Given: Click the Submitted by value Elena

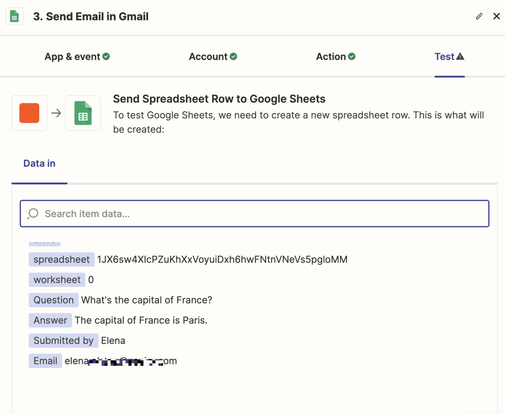Looking at the screenshot, I should [x=113, y=341].
